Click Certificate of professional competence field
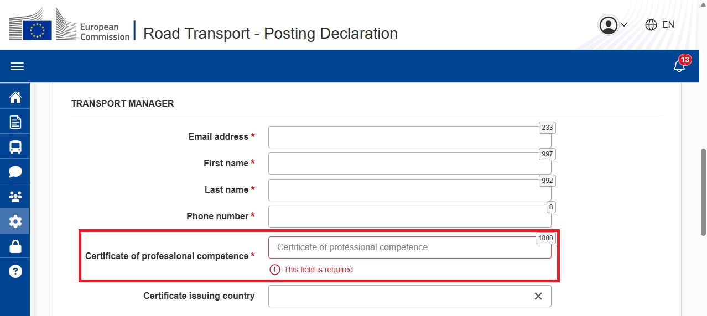The width and height of the screenshot is (707, 316). tap(409, 247)
